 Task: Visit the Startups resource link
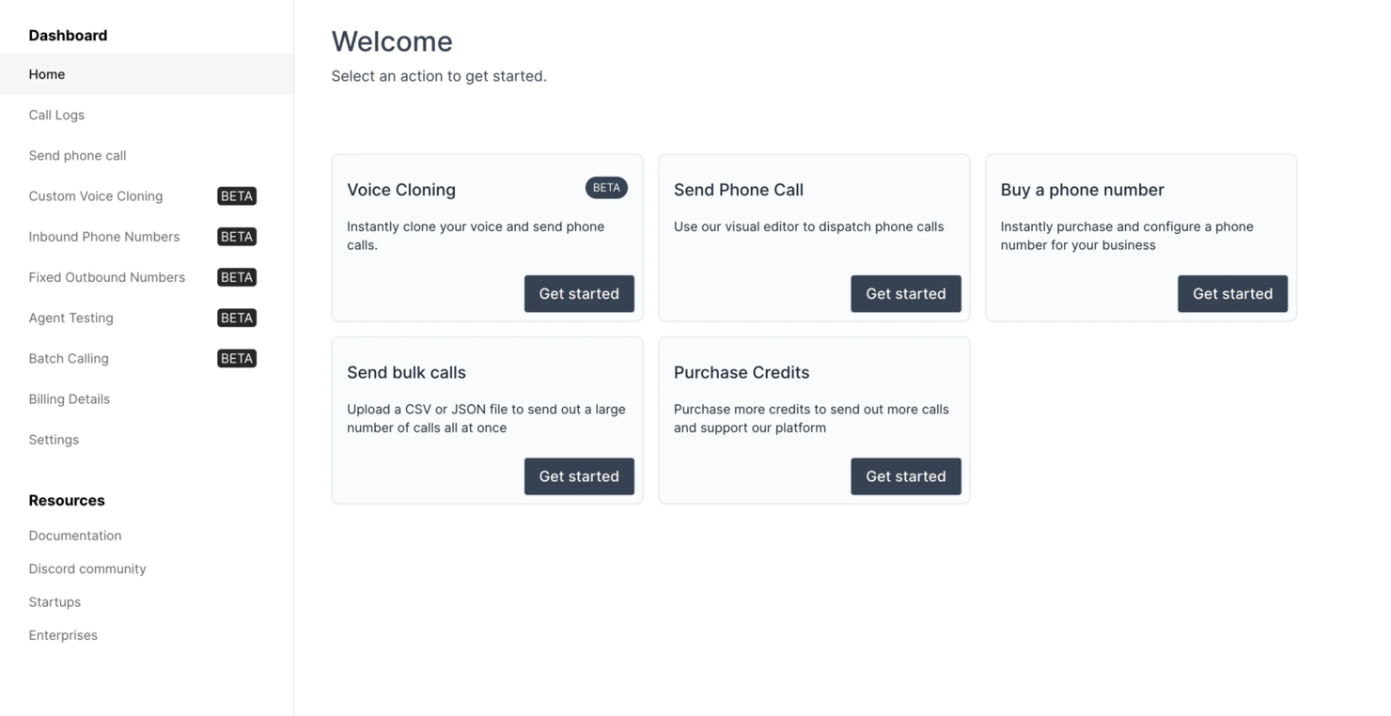coord(55,601)
